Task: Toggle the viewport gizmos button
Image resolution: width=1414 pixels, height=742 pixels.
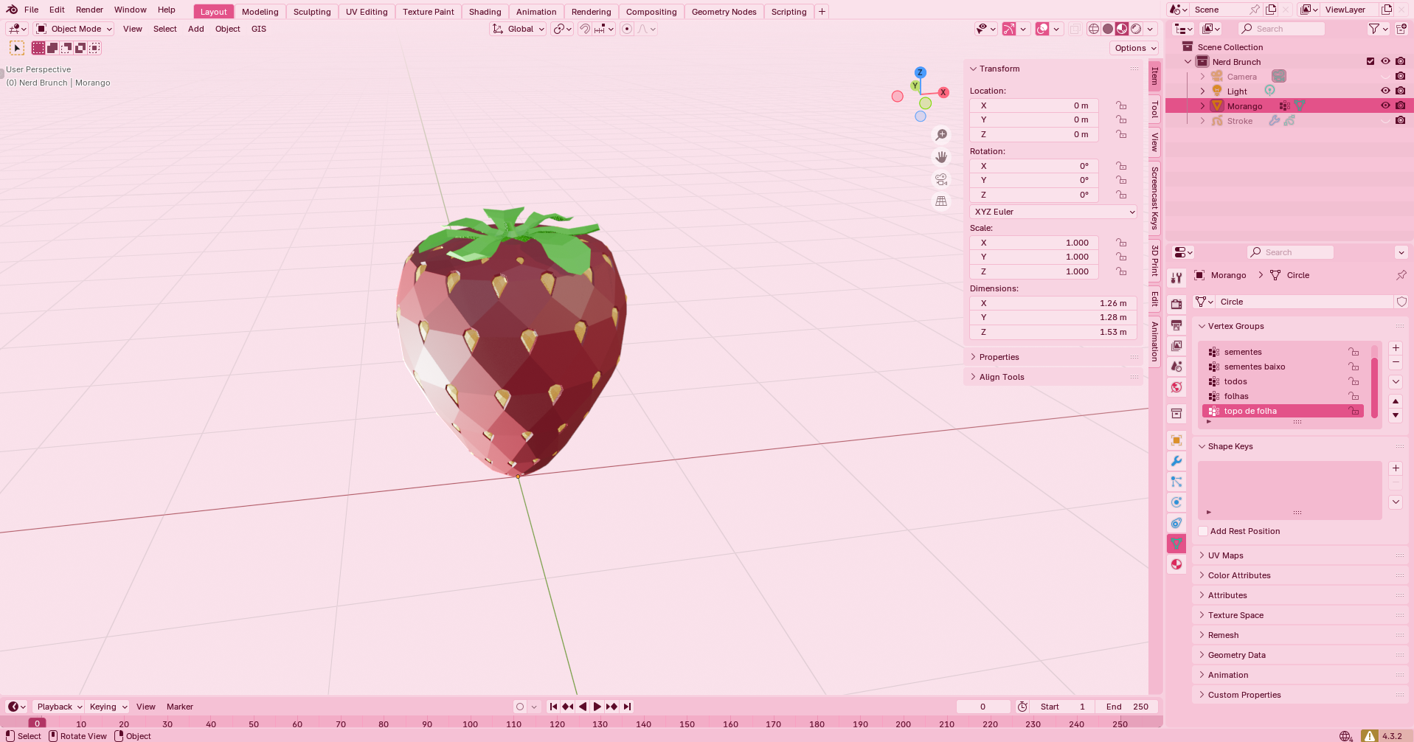Action: point(1009,29)
